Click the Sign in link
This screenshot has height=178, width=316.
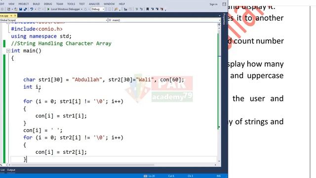coord(213,4)
